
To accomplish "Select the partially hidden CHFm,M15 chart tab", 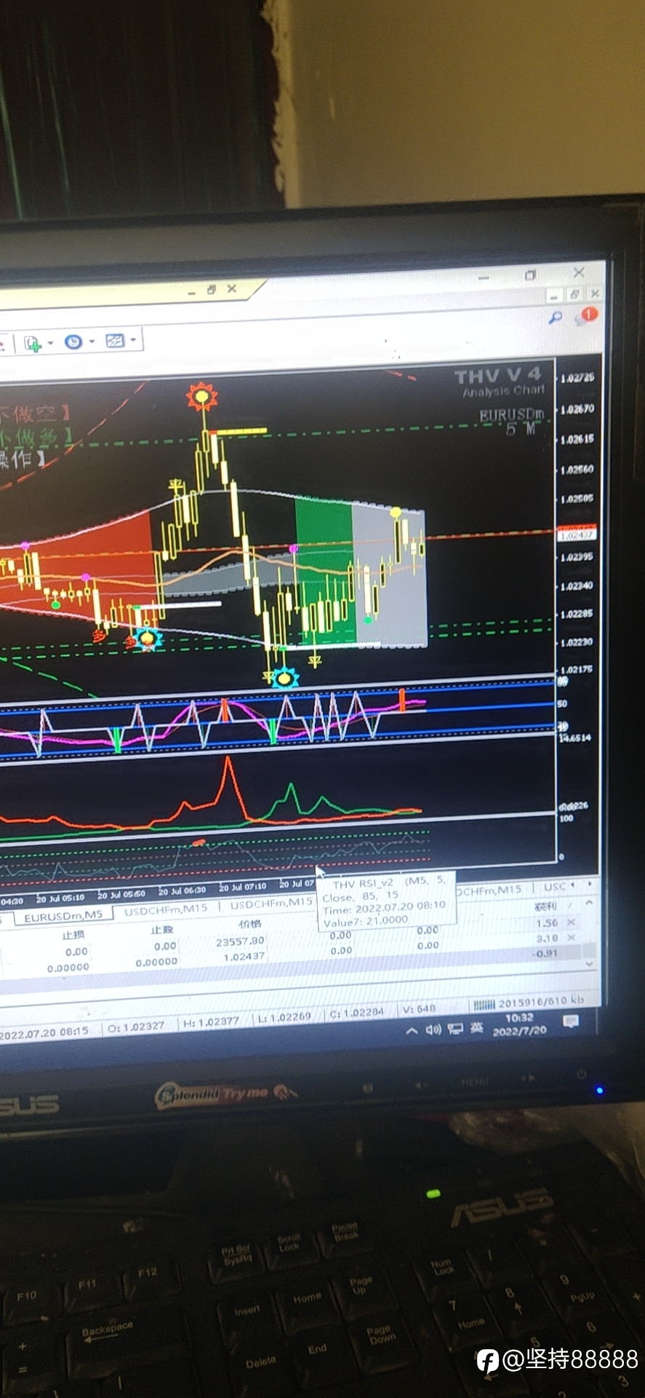I will [x=489, y=890].
